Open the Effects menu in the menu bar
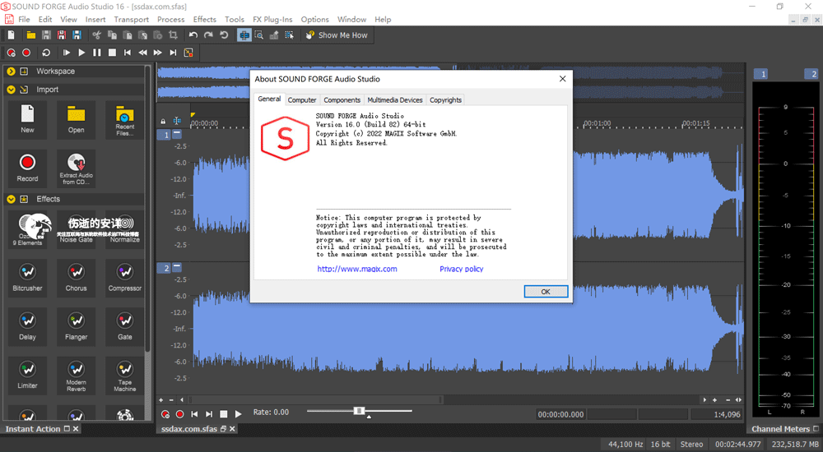 coord(205,20)
